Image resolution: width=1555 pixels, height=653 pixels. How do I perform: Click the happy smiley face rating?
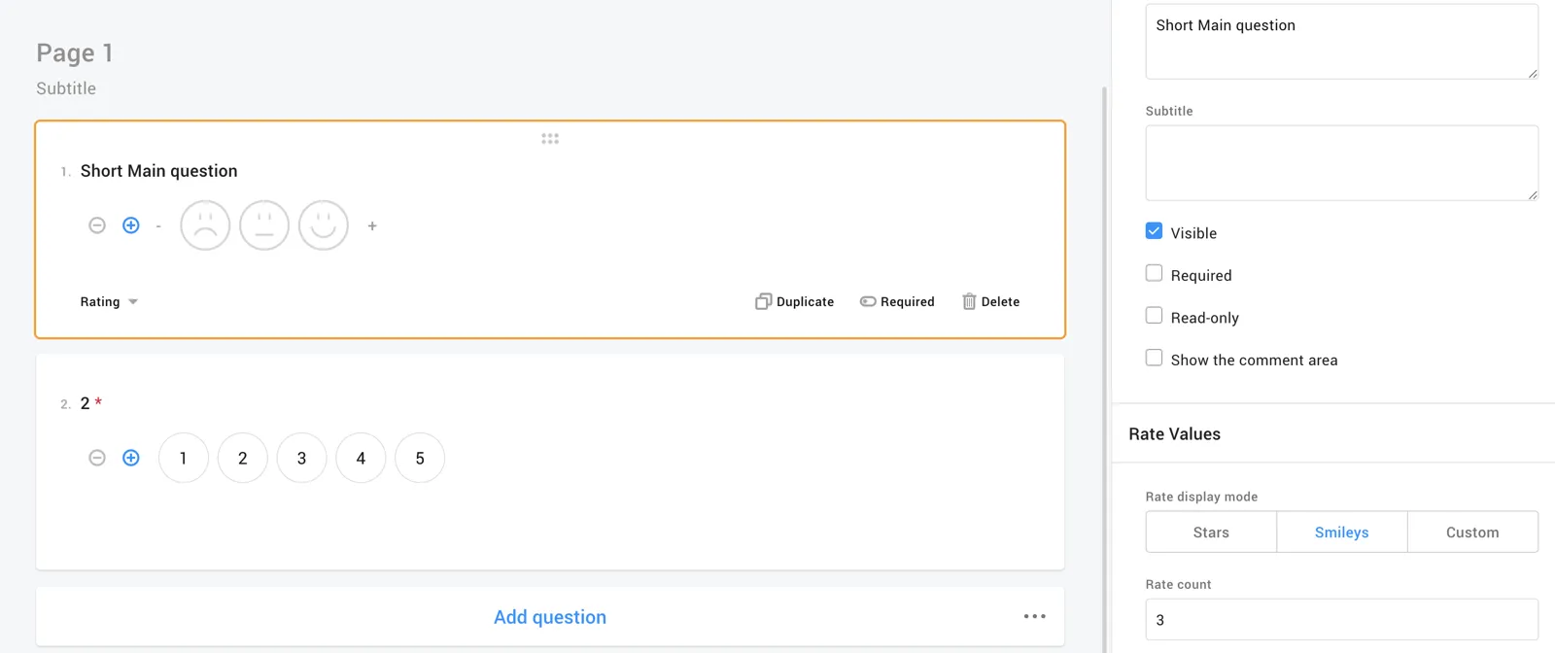pyautogui.click(x=324, y=225)
